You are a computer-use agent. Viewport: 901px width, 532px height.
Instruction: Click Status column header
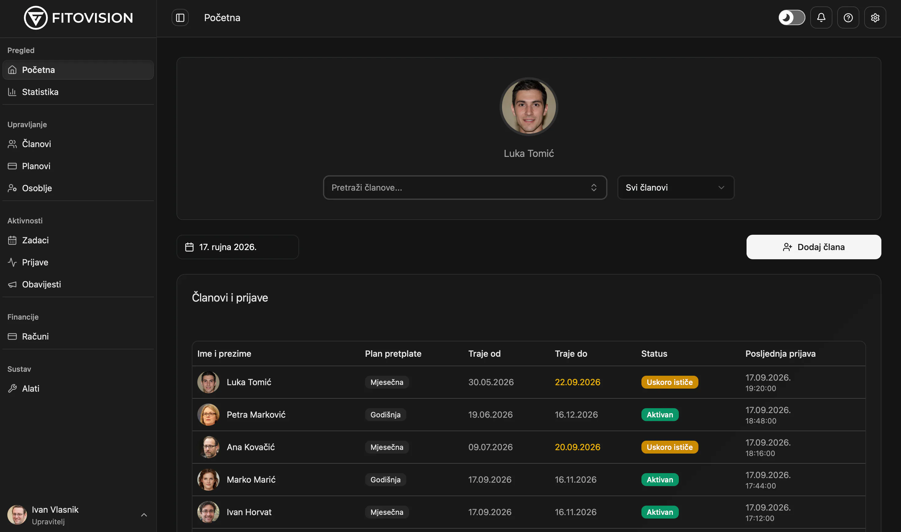click(654, 354)
